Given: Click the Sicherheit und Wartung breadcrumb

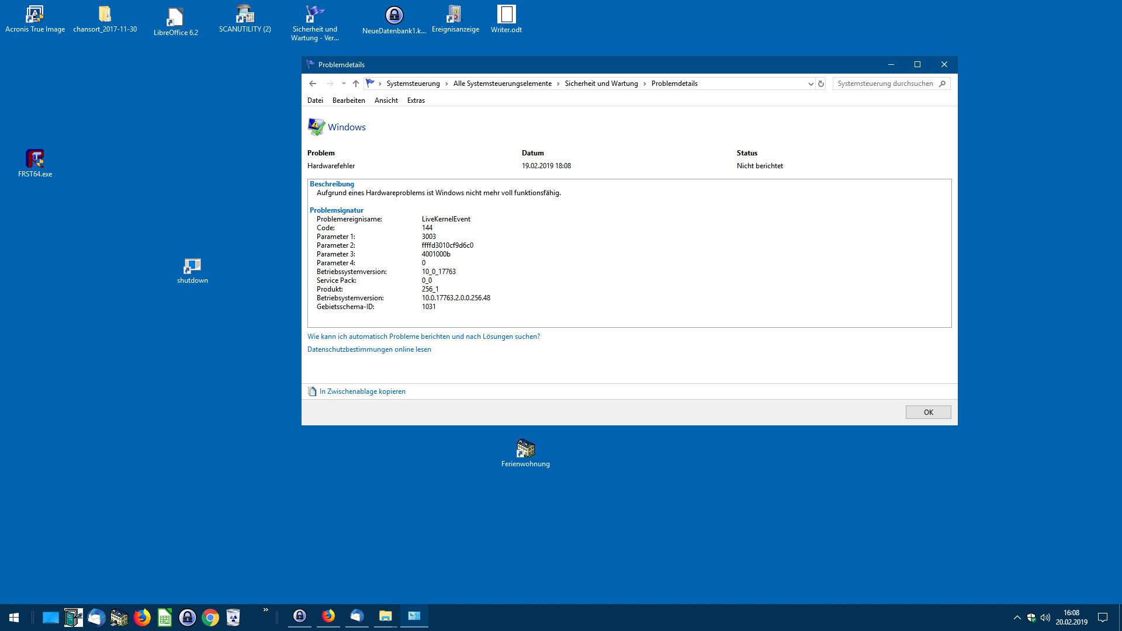Looking at the screenshot, I should pos(601,84).
